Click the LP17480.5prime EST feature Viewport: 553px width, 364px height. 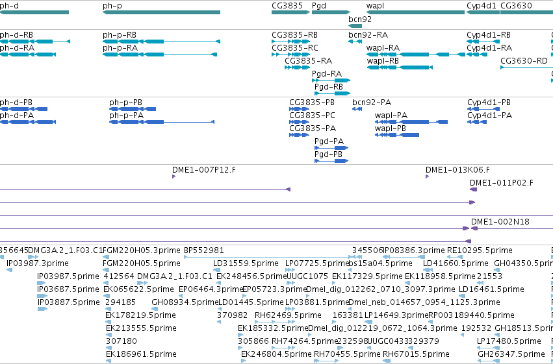(489, 348)
